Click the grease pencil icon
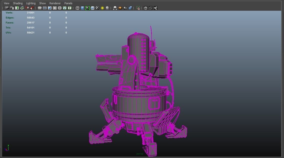Viewport: 284px width, 158px height. 32,8
